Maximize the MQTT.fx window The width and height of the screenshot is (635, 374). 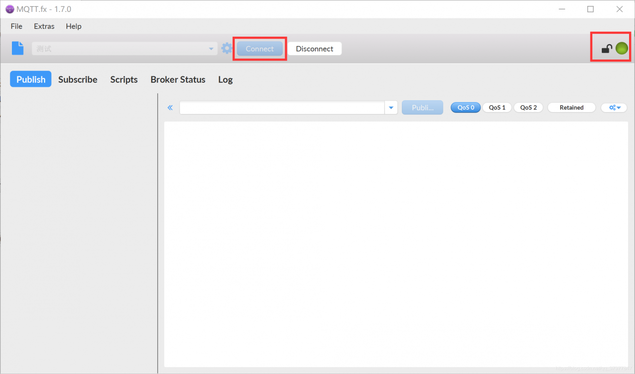[x=590, y=9]
